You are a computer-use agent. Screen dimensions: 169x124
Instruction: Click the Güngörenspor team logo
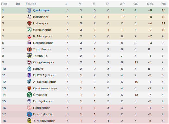click(29, 62)
